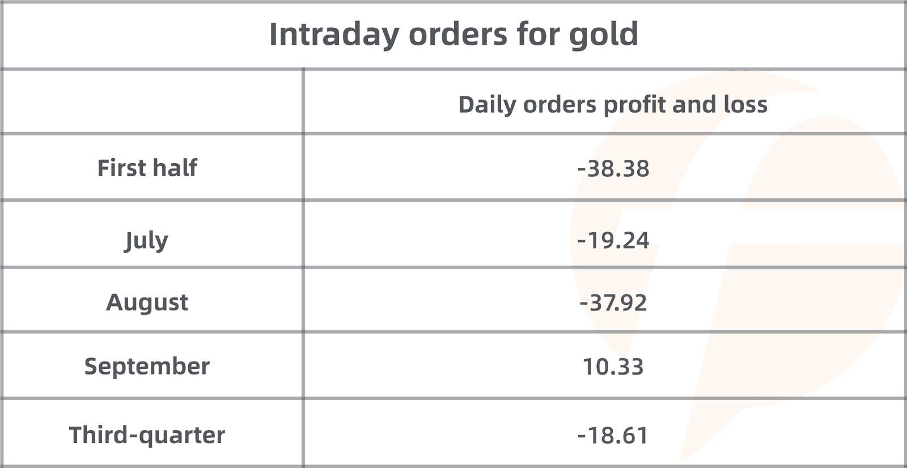Click the 'September' row label

(x=147, y=367)
